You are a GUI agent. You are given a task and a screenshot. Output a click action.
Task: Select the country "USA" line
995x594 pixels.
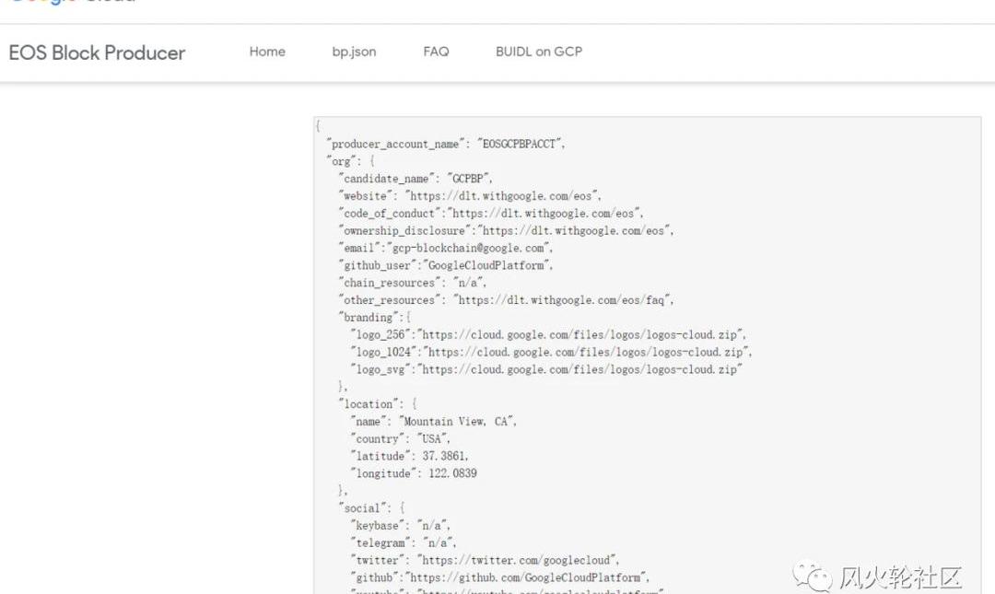(x=401, y=439)
